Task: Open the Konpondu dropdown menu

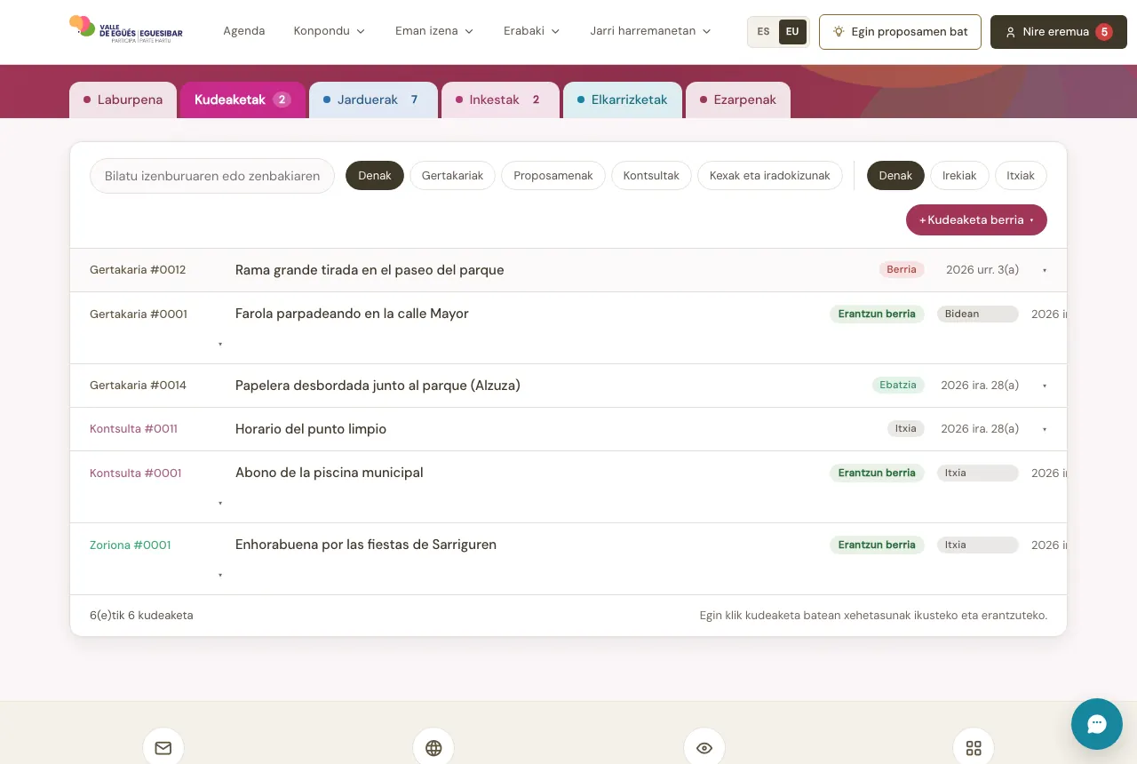Action: click(330, 31)
